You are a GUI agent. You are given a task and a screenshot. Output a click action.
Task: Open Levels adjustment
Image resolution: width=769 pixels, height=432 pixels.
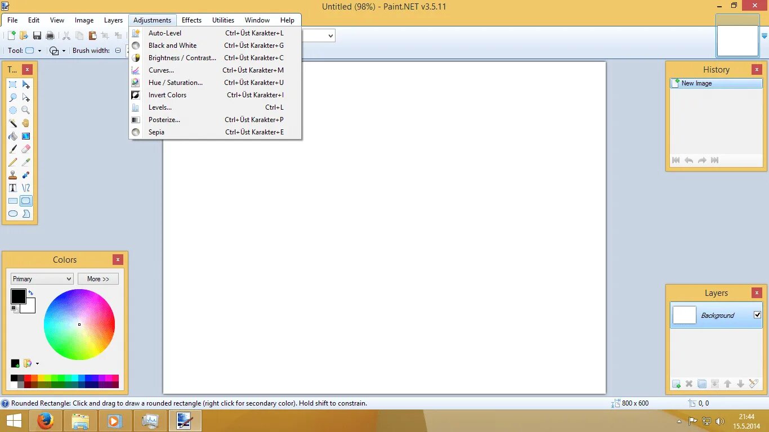pos(215,107)
